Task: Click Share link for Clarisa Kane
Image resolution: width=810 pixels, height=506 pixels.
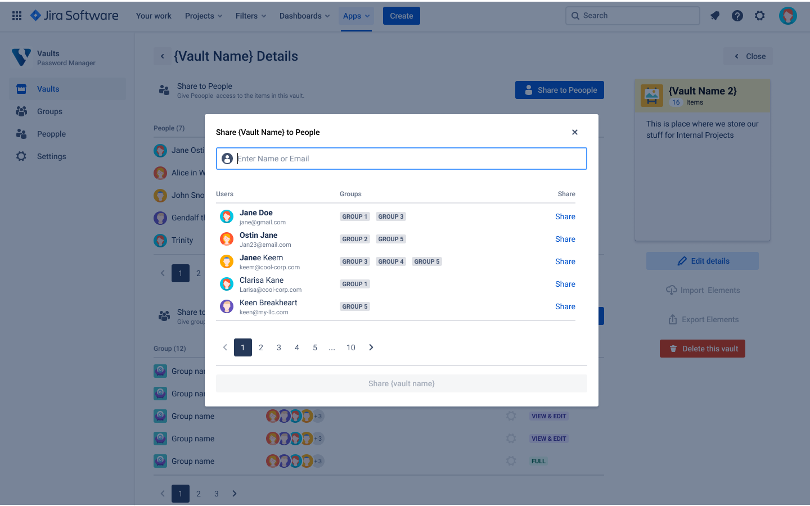Action: pos(565,284)
